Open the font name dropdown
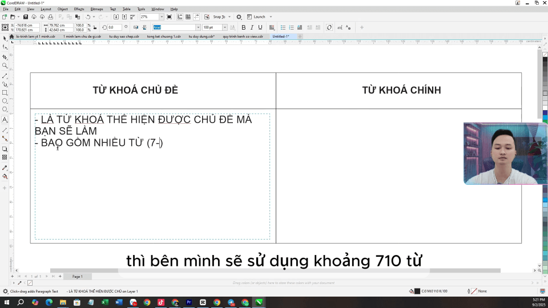Image resolution: width=548 pixels, height=308 pixels. (x=198, y=27)
